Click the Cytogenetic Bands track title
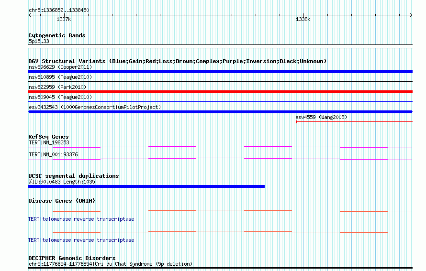This screenshot has height=271, width=426. click(x=57, y=35)
